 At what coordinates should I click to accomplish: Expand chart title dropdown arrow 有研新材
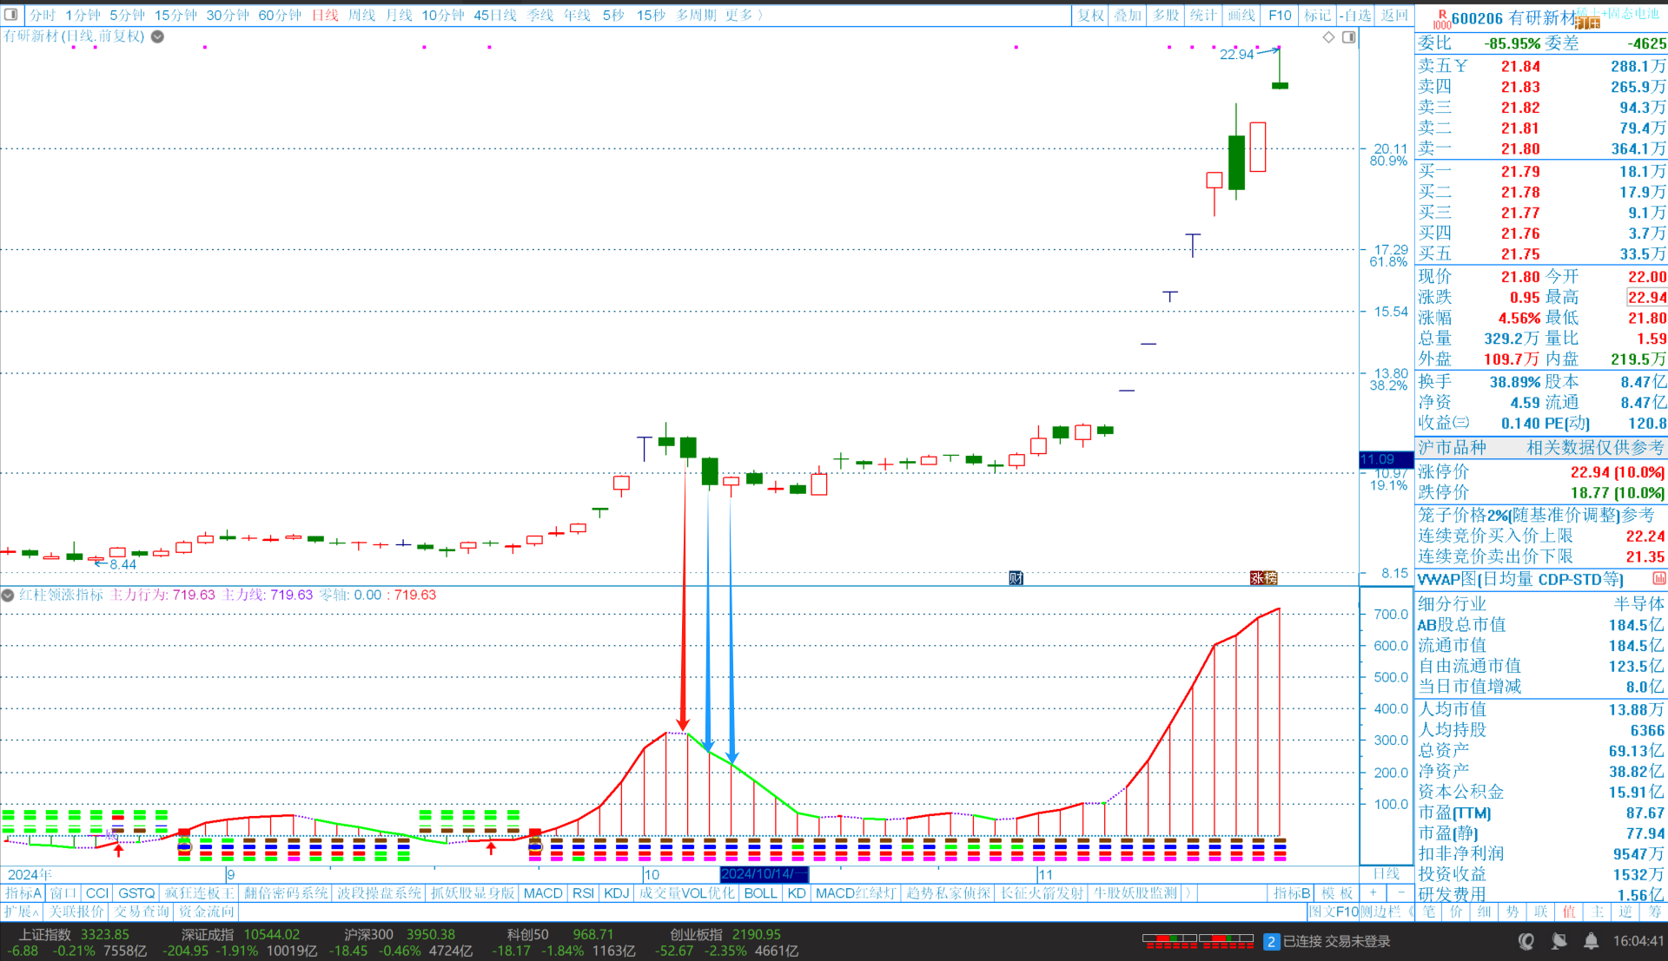point(157,36)
